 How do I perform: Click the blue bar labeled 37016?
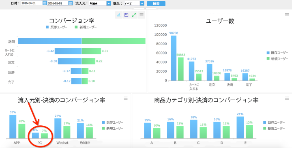[x=210, y=72]
